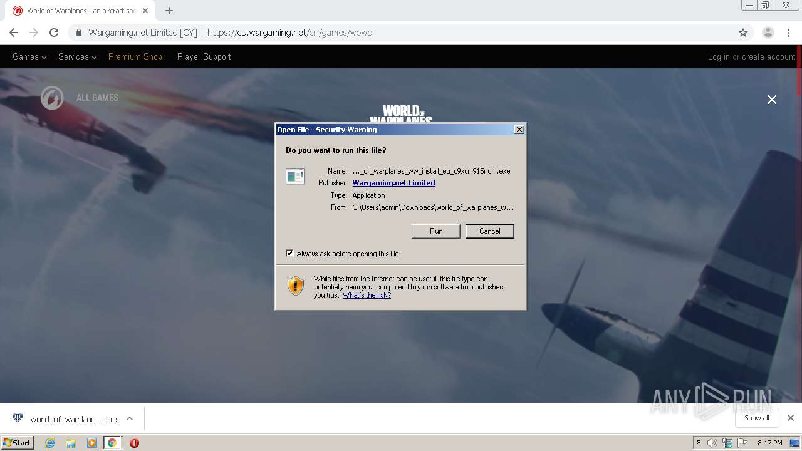Click the Chrome icon on the taskbar
The image size is (802, 451).
coord(112,443)
